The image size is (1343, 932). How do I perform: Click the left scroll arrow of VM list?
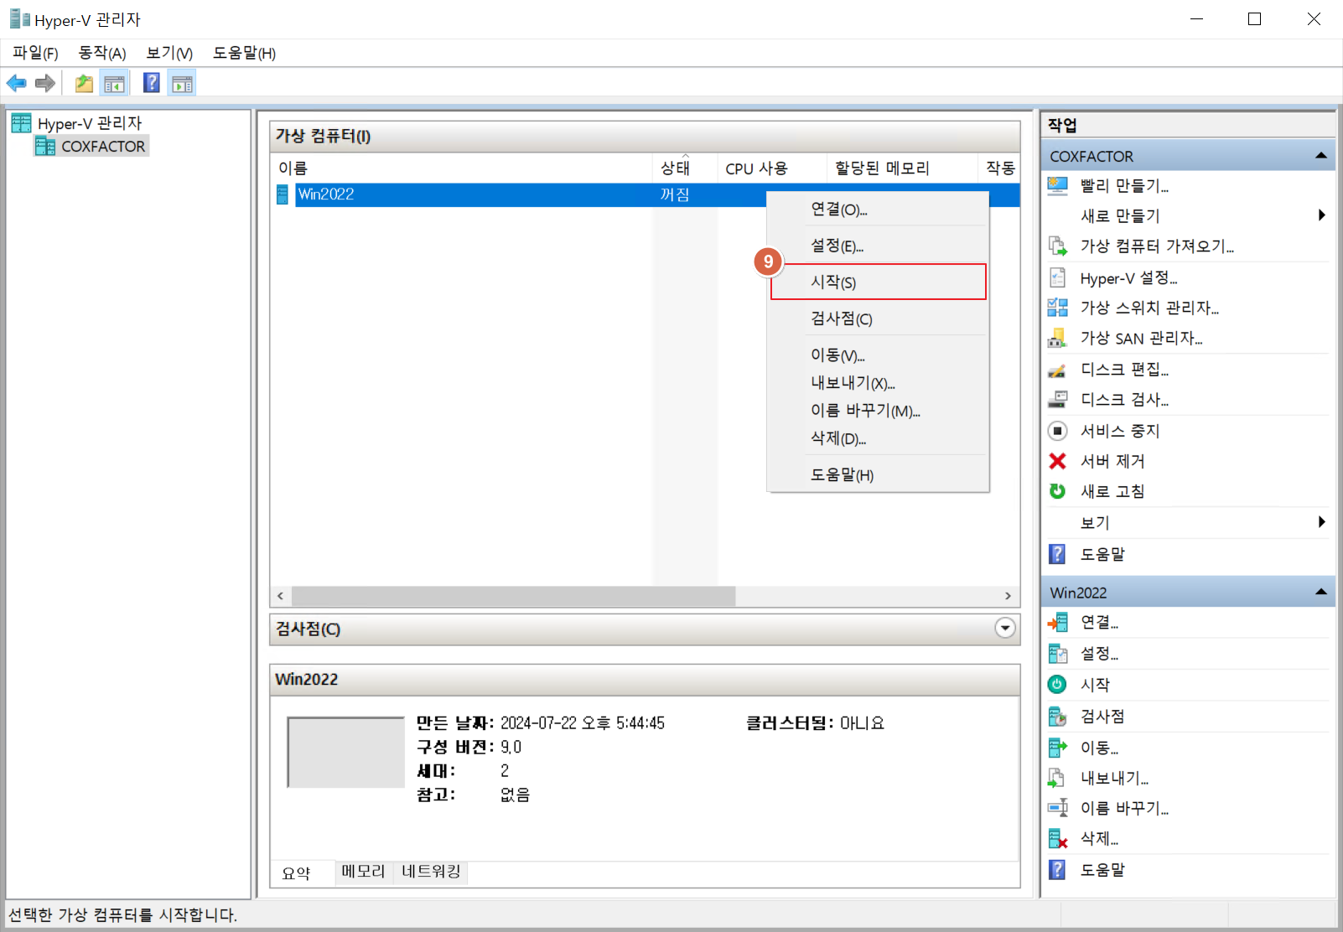tap(280, 596)
